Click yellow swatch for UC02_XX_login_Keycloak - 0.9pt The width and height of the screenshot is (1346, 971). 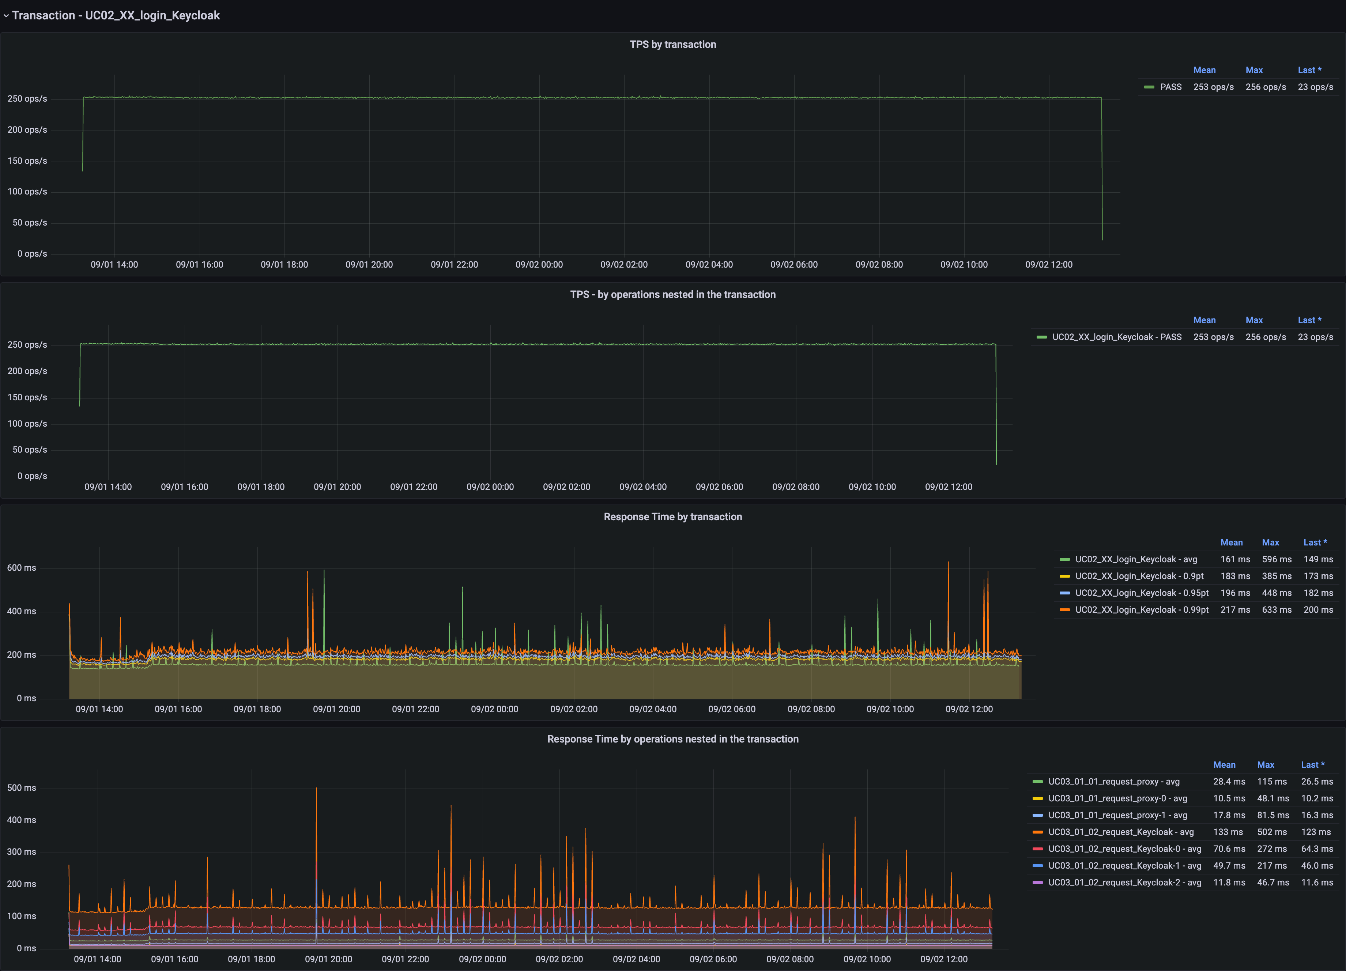click(1065, 576)
